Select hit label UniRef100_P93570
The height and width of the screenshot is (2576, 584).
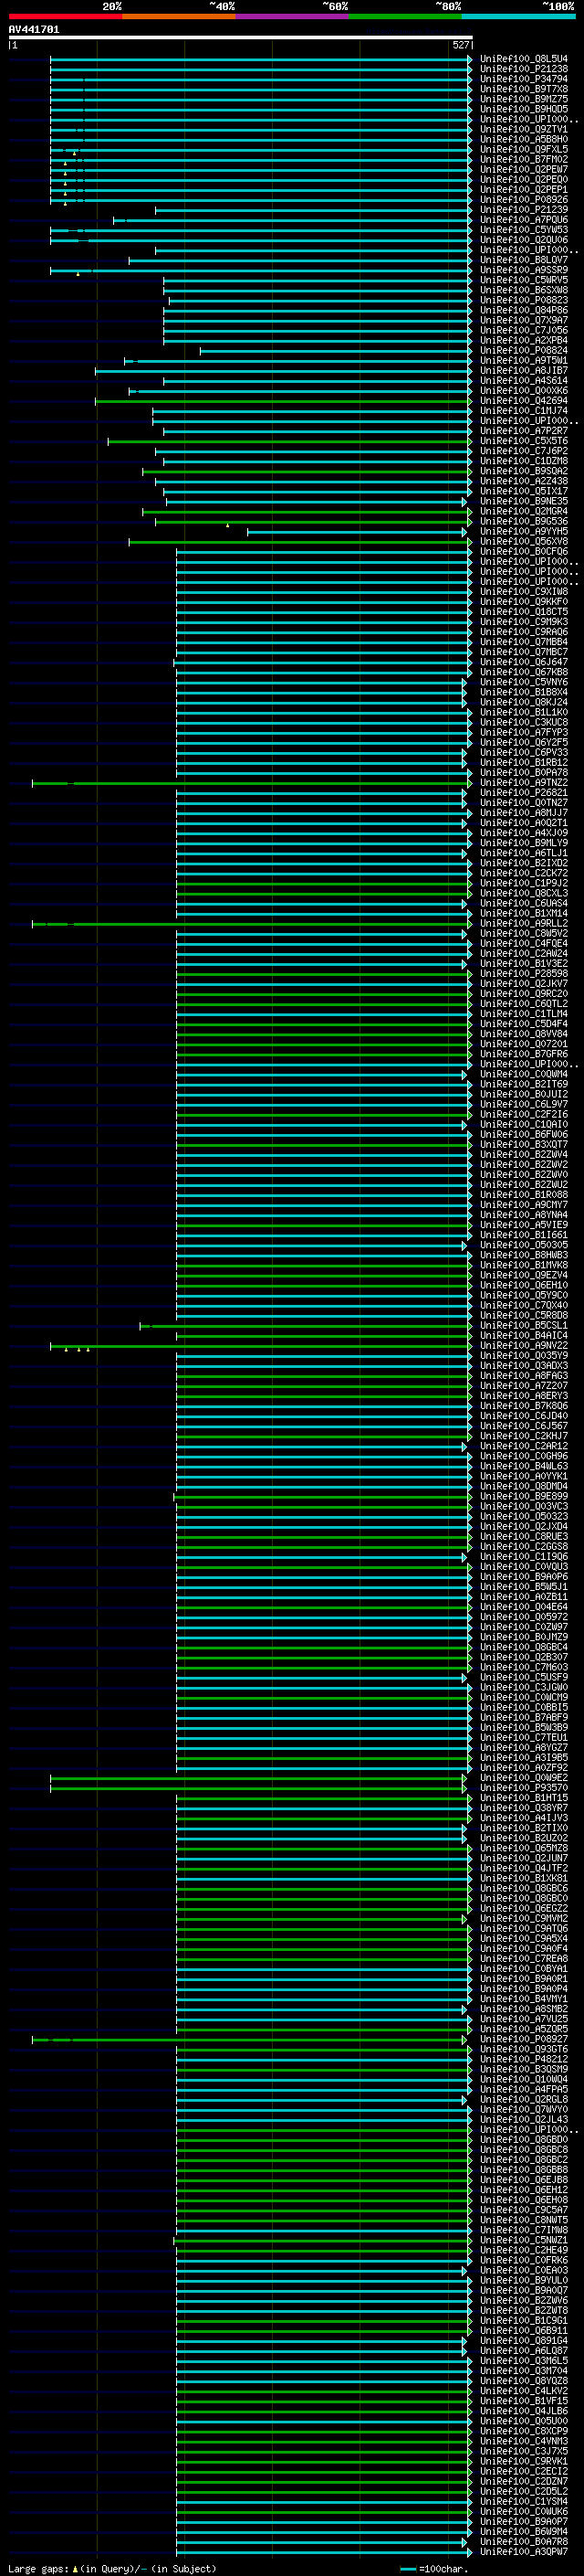click(x=524, y=1788)
